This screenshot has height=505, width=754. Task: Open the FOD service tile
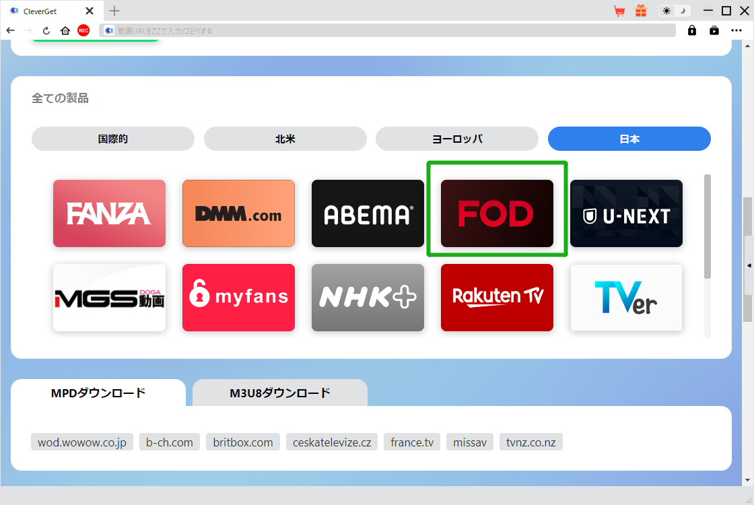tap(498, 213)
